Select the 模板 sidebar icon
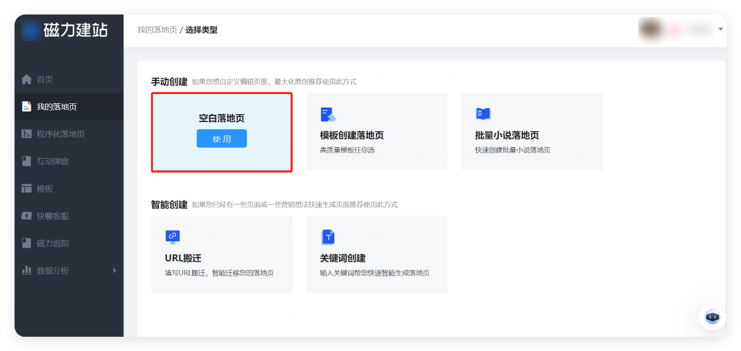This screenshot has height=351, width=741. point(26,189)
